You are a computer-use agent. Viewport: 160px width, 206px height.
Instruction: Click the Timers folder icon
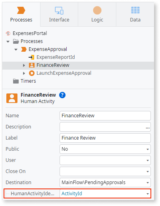16,81
